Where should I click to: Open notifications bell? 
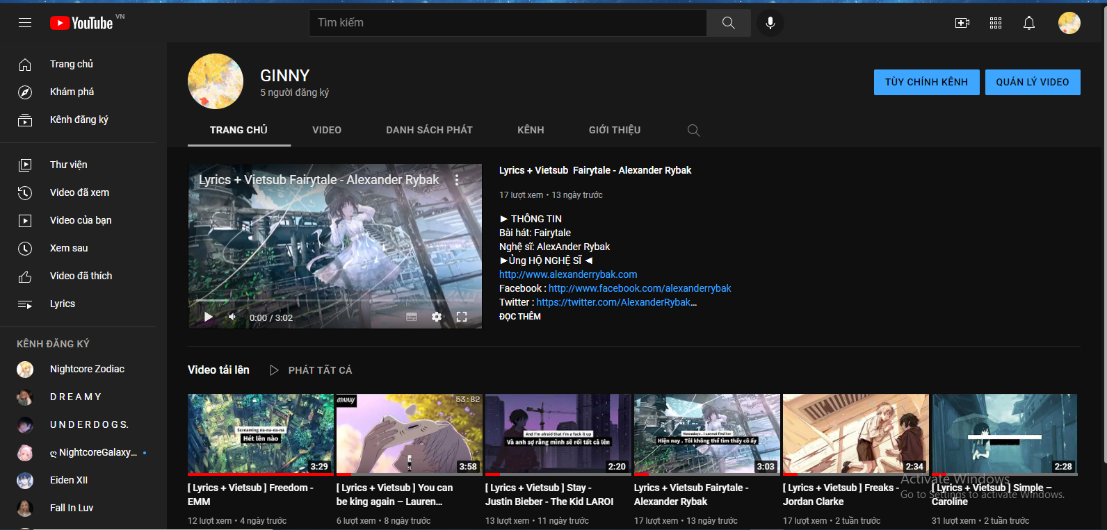(x=1029, y=23)
